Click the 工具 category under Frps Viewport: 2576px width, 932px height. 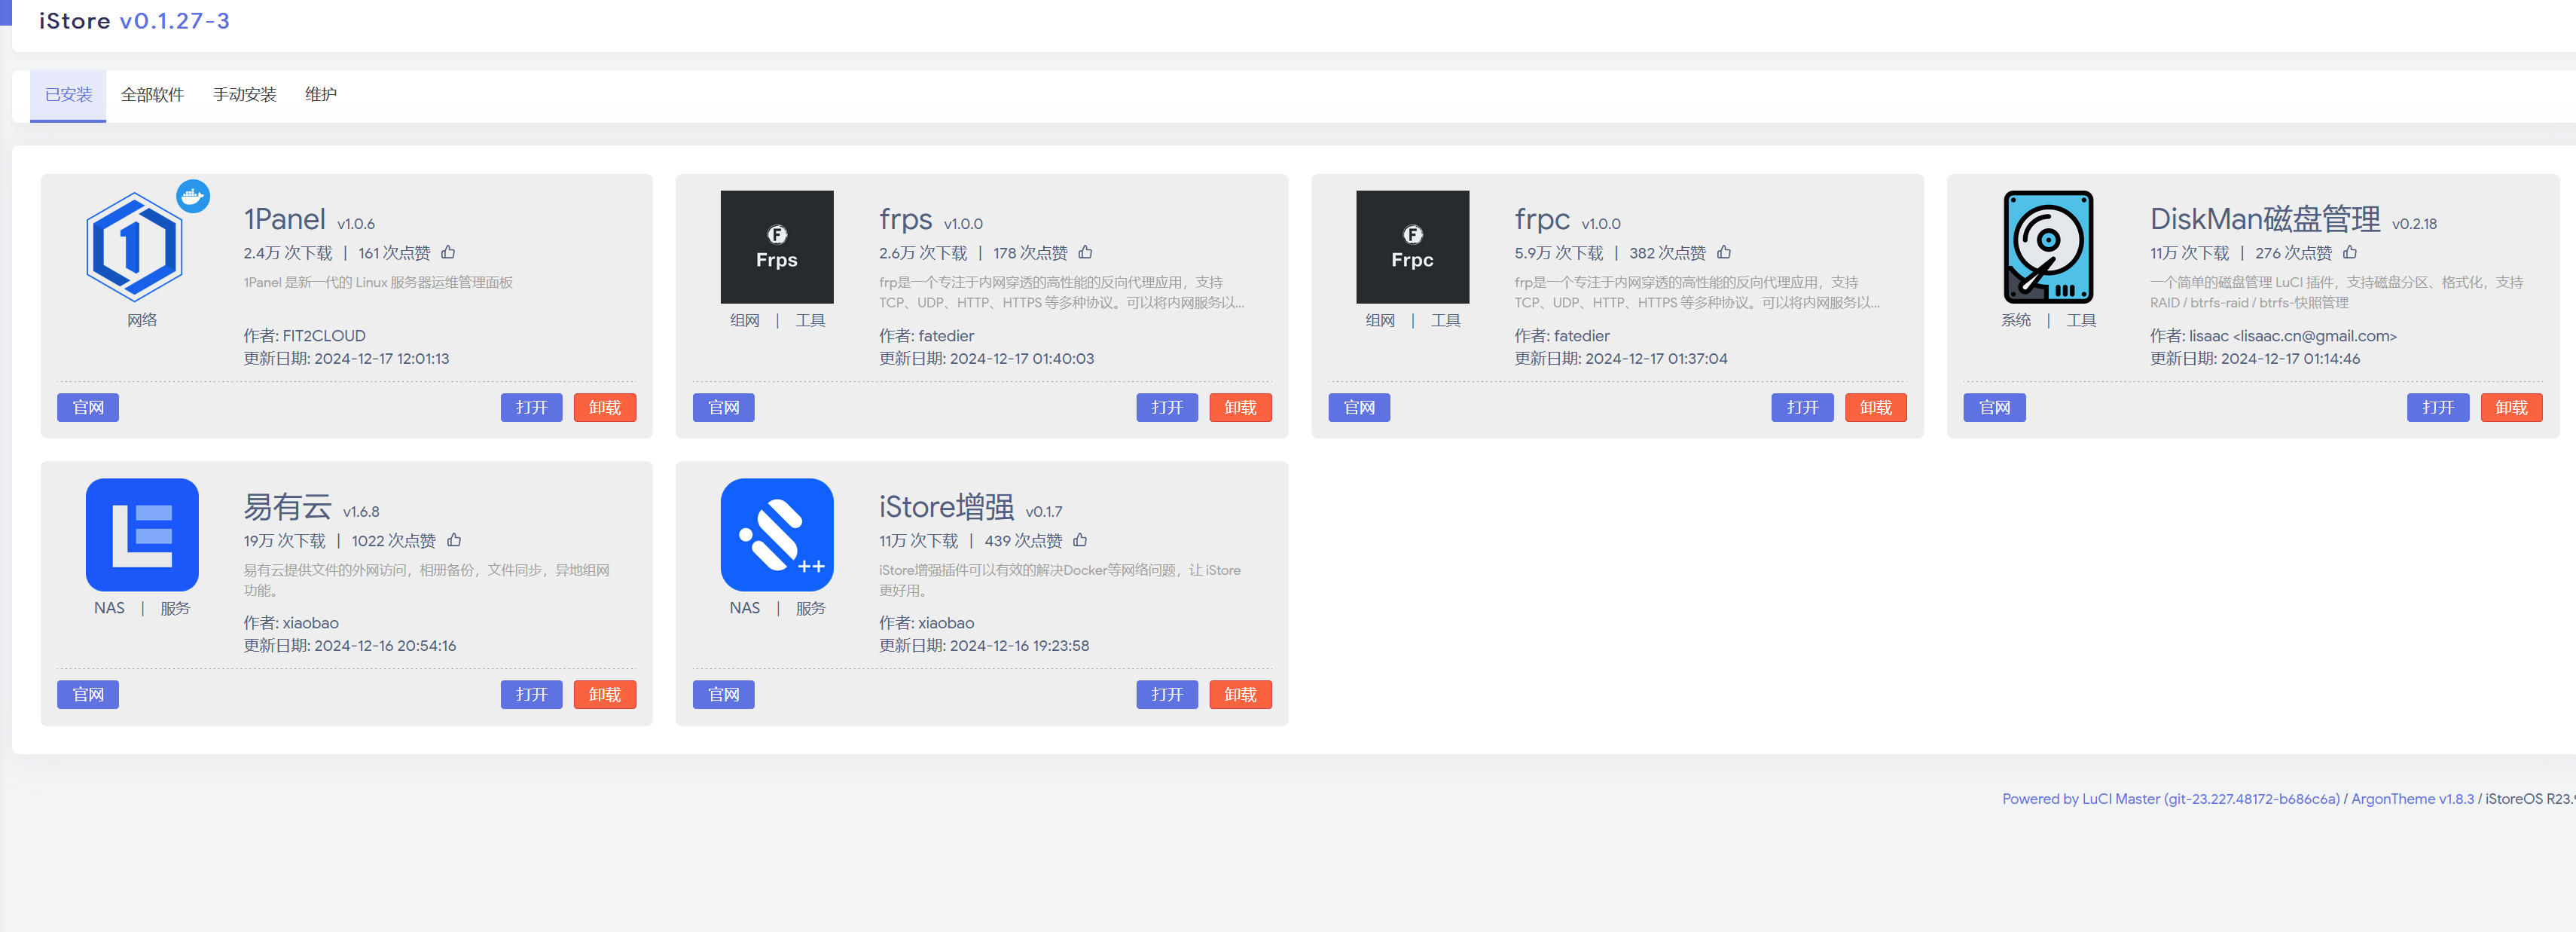[x=810, y=320]
